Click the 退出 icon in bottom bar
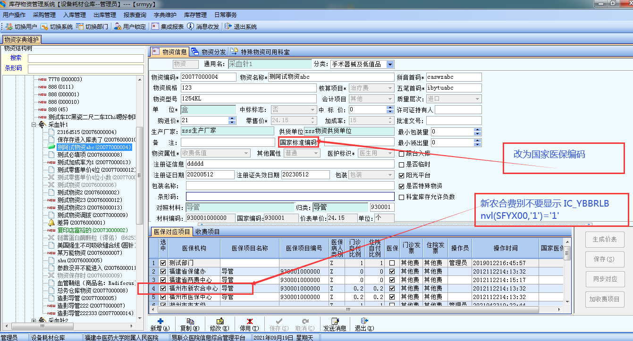This screenshot has height=341, width=633. 364,321
